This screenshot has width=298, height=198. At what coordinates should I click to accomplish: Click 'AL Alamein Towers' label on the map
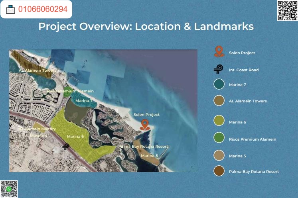coord(37,71)
